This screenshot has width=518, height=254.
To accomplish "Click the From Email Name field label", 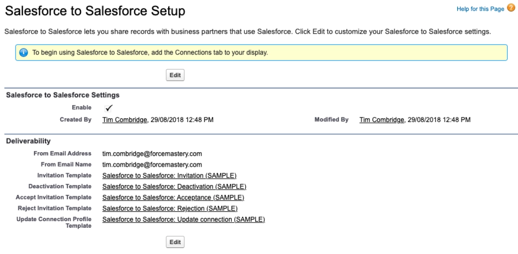I will [x=66, y=164].
